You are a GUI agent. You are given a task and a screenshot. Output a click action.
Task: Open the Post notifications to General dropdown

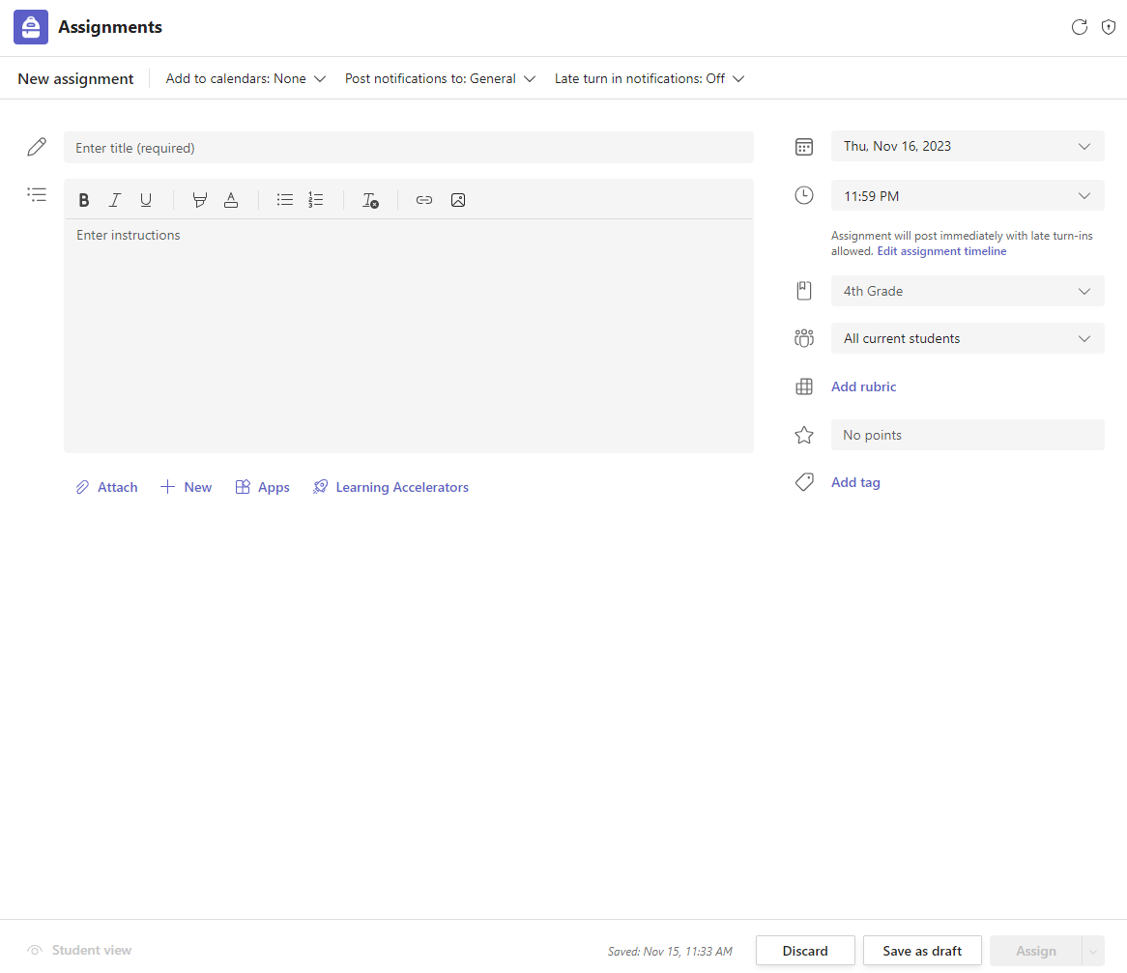[x=440, y=79]
